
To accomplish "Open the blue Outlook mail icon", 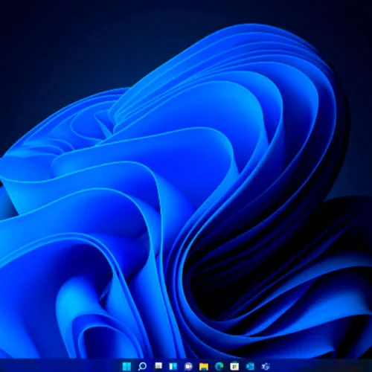I will coord(250,366).
